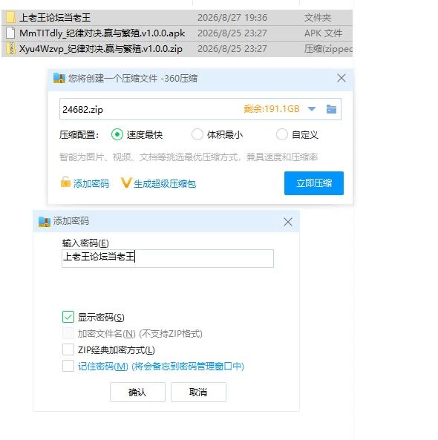Select the 上老王论坛当老王 folder icon

click(x=10, y=17)
